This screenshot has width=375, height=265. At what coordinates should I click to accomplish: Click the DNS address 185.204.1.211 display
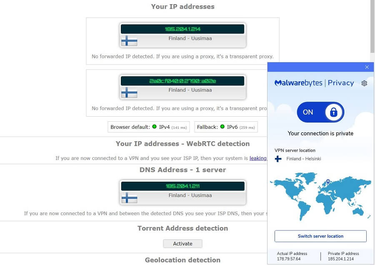coord(183,186)
